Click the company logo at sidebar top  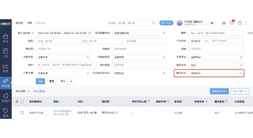pyautogui.click(x=6, y=24)
